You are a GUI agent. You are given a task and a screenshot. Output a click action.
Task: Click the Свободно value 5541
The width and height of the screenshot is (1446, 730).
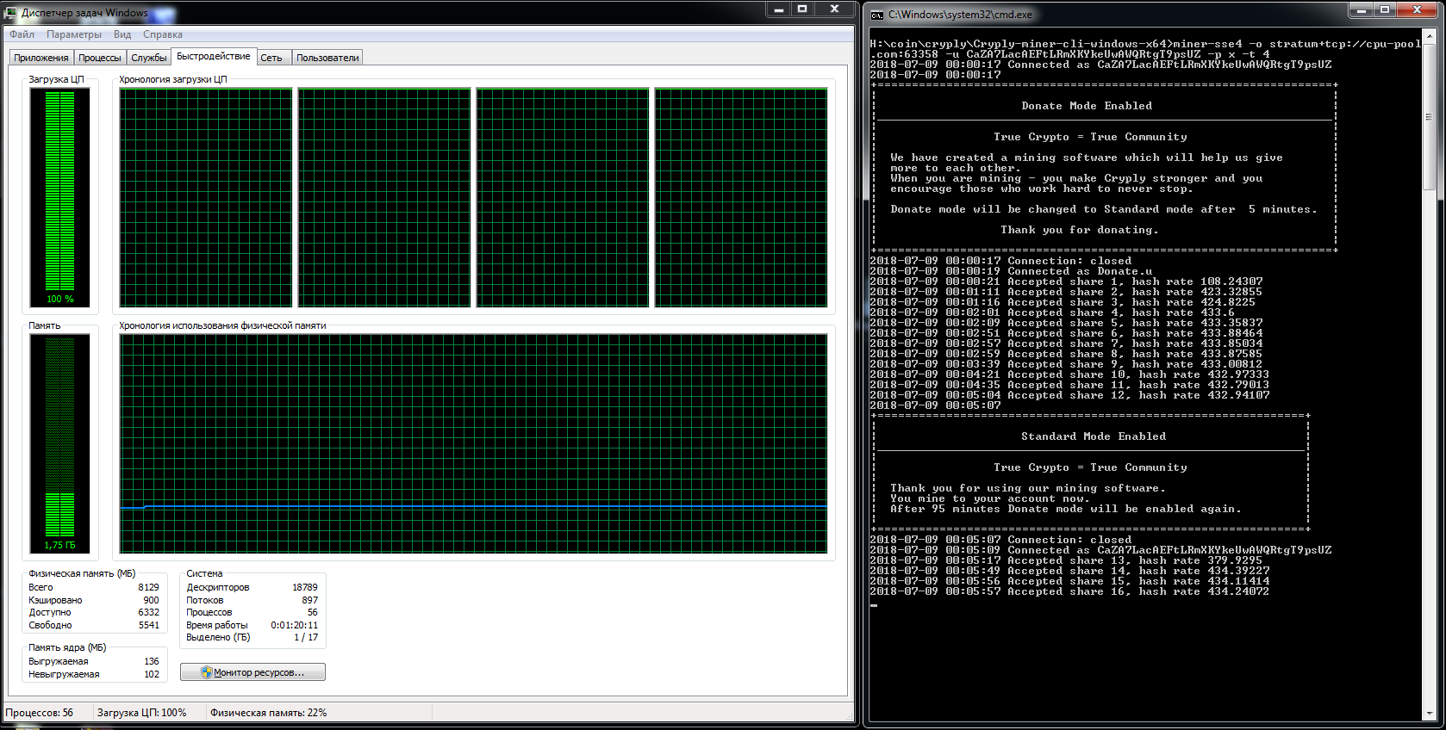point(148,625)
